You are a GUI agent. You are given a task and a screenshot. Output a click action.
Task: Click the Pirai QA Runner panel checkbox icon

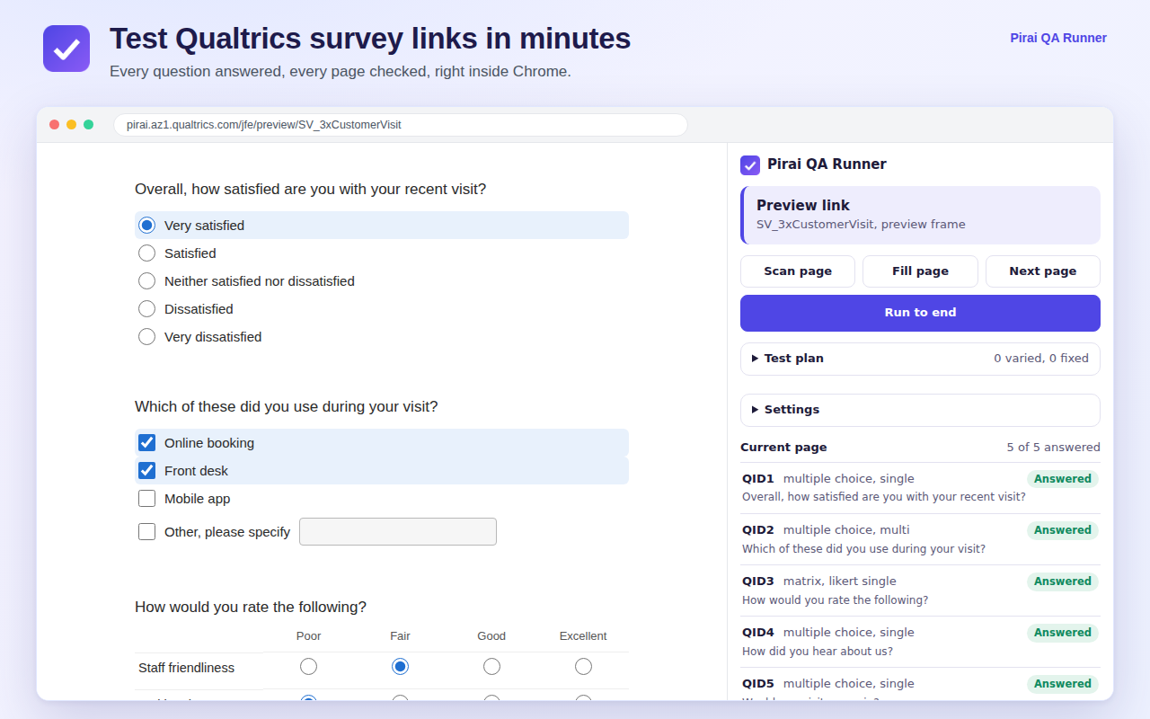750,165
